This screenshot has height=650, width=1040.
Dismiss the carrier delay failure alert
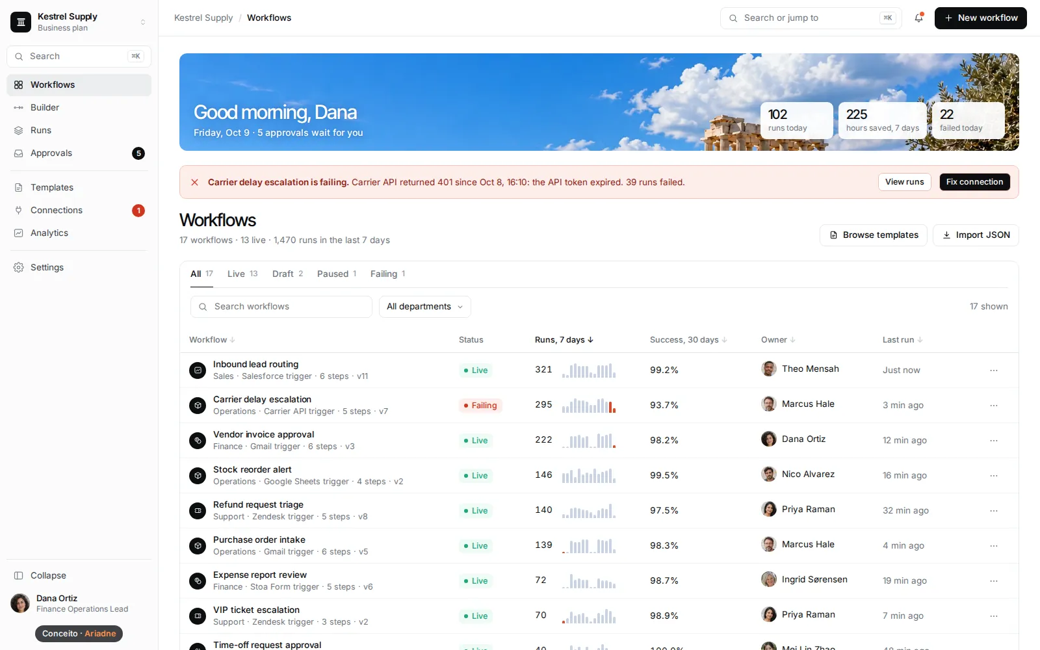coord(194,183)
